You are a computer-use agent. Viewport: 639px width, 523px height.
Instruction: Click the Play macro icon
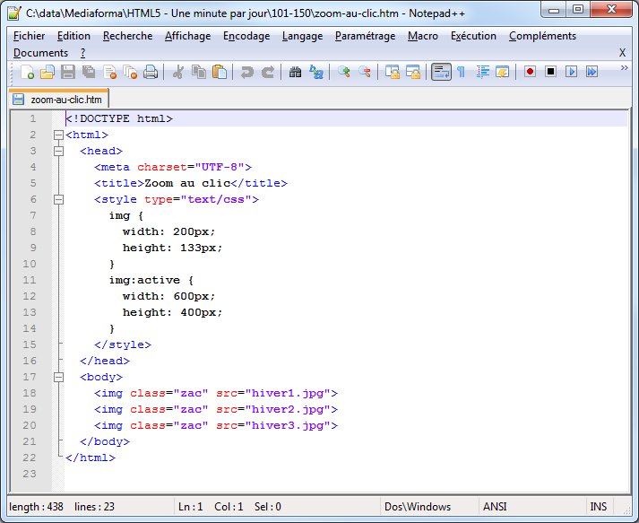pyautogui.click(x=571, y=72)
